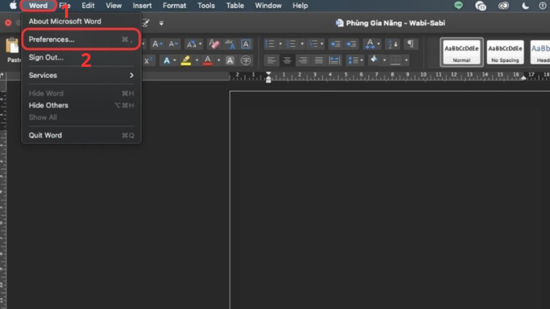This screenshot has width=550, height=309.
Task: Expand the Services submenu
Action: pyautogui.click(x=81, y=75)
